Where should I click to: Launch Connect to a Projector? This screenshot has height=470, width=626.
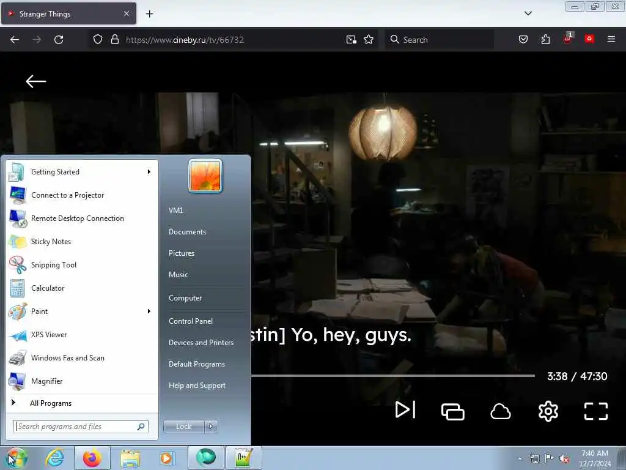tap(82, 195)
